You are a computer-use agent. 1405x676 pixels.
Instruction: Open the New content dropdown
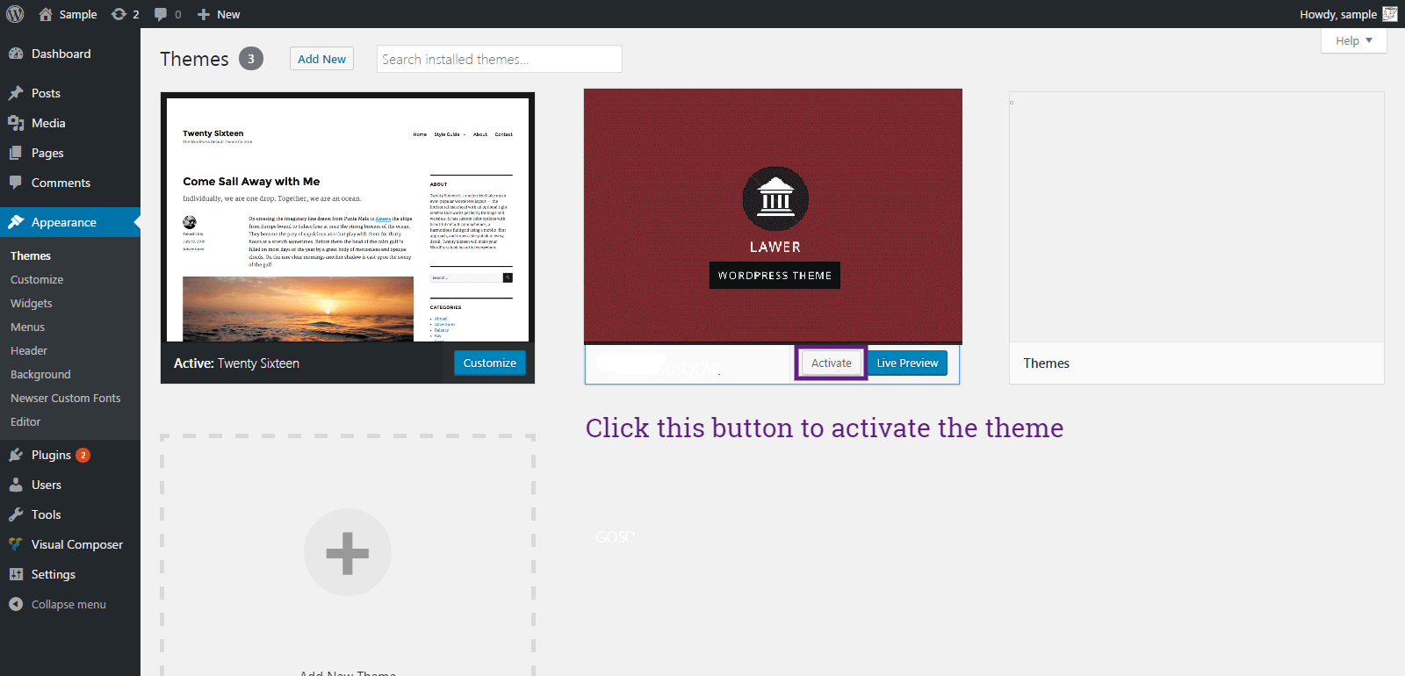[219, 14]
